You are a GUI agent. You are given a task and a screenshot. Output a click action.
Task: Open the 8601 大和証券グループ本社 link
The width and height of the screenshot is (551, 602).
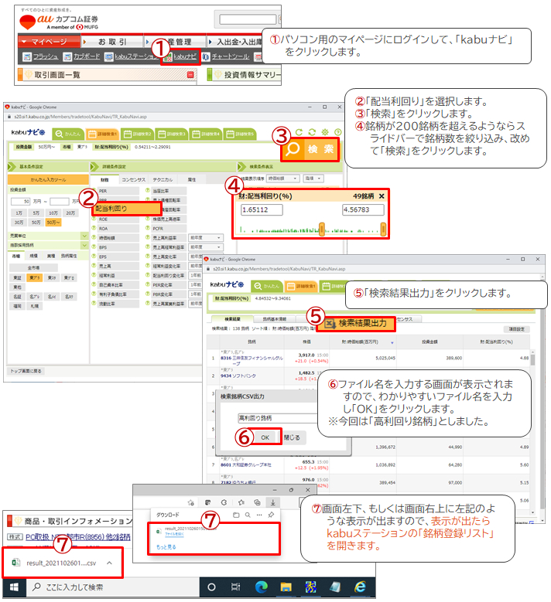point(245,465)
